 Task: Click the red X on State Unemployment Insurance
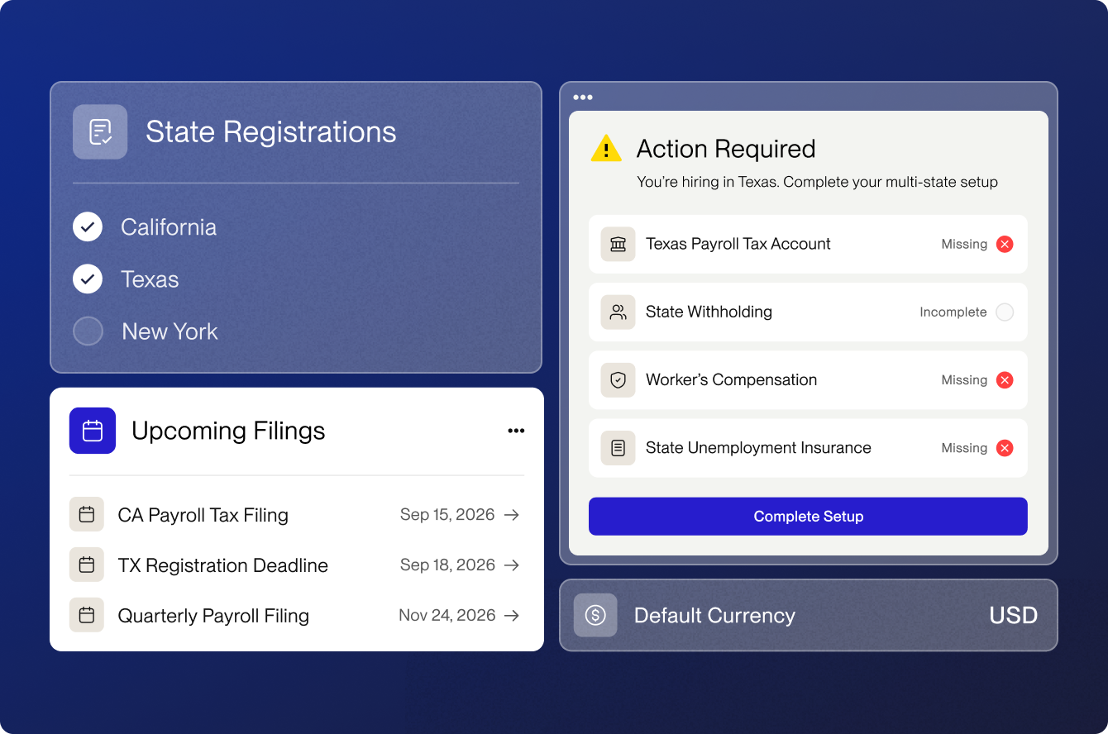tap(1005, 448)
